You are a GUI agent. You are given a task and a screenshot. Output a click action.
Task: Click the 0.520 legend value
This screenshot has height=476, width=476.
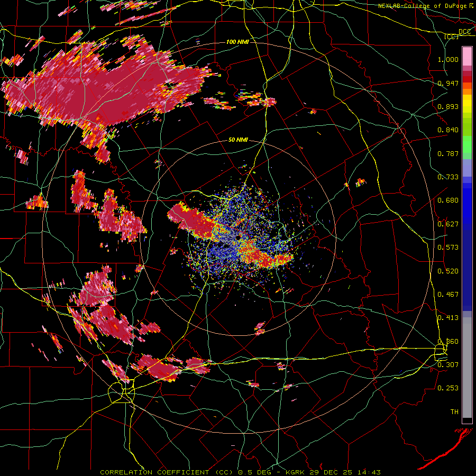(x=448, y=271)
